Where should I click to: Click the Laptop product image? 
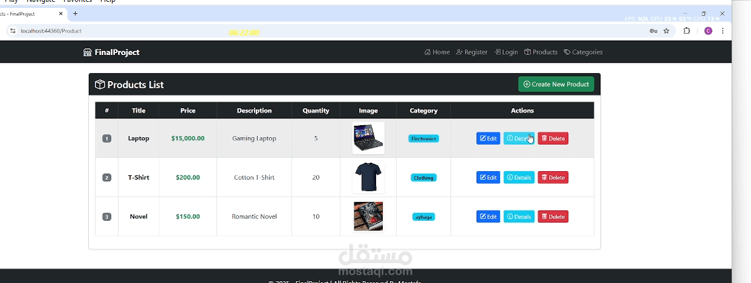pos(368,138)
